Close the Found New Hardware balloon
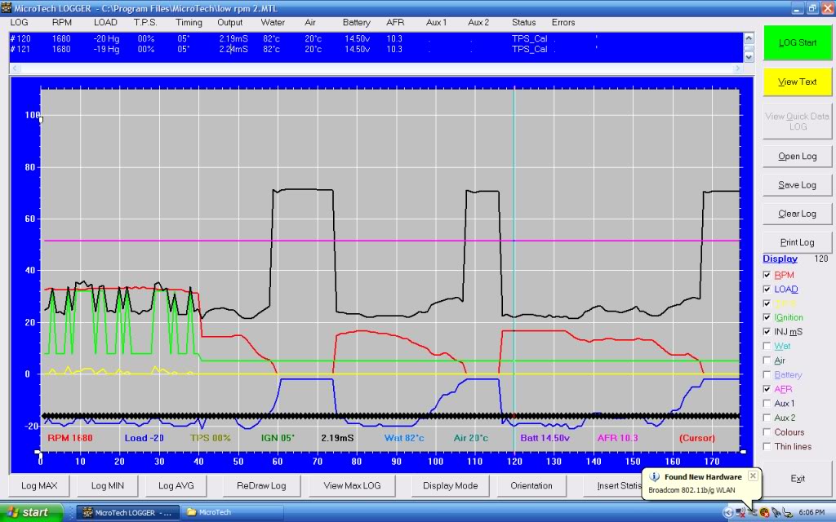Image resolution: width=836 pixels, height=522 pixels. [753, 476]
